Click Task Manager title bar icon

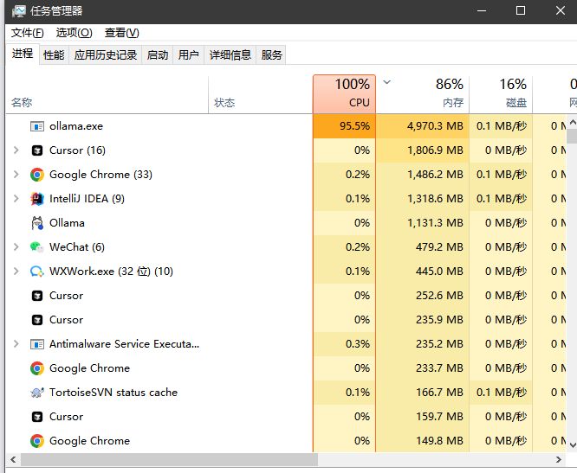pos(18,11)
